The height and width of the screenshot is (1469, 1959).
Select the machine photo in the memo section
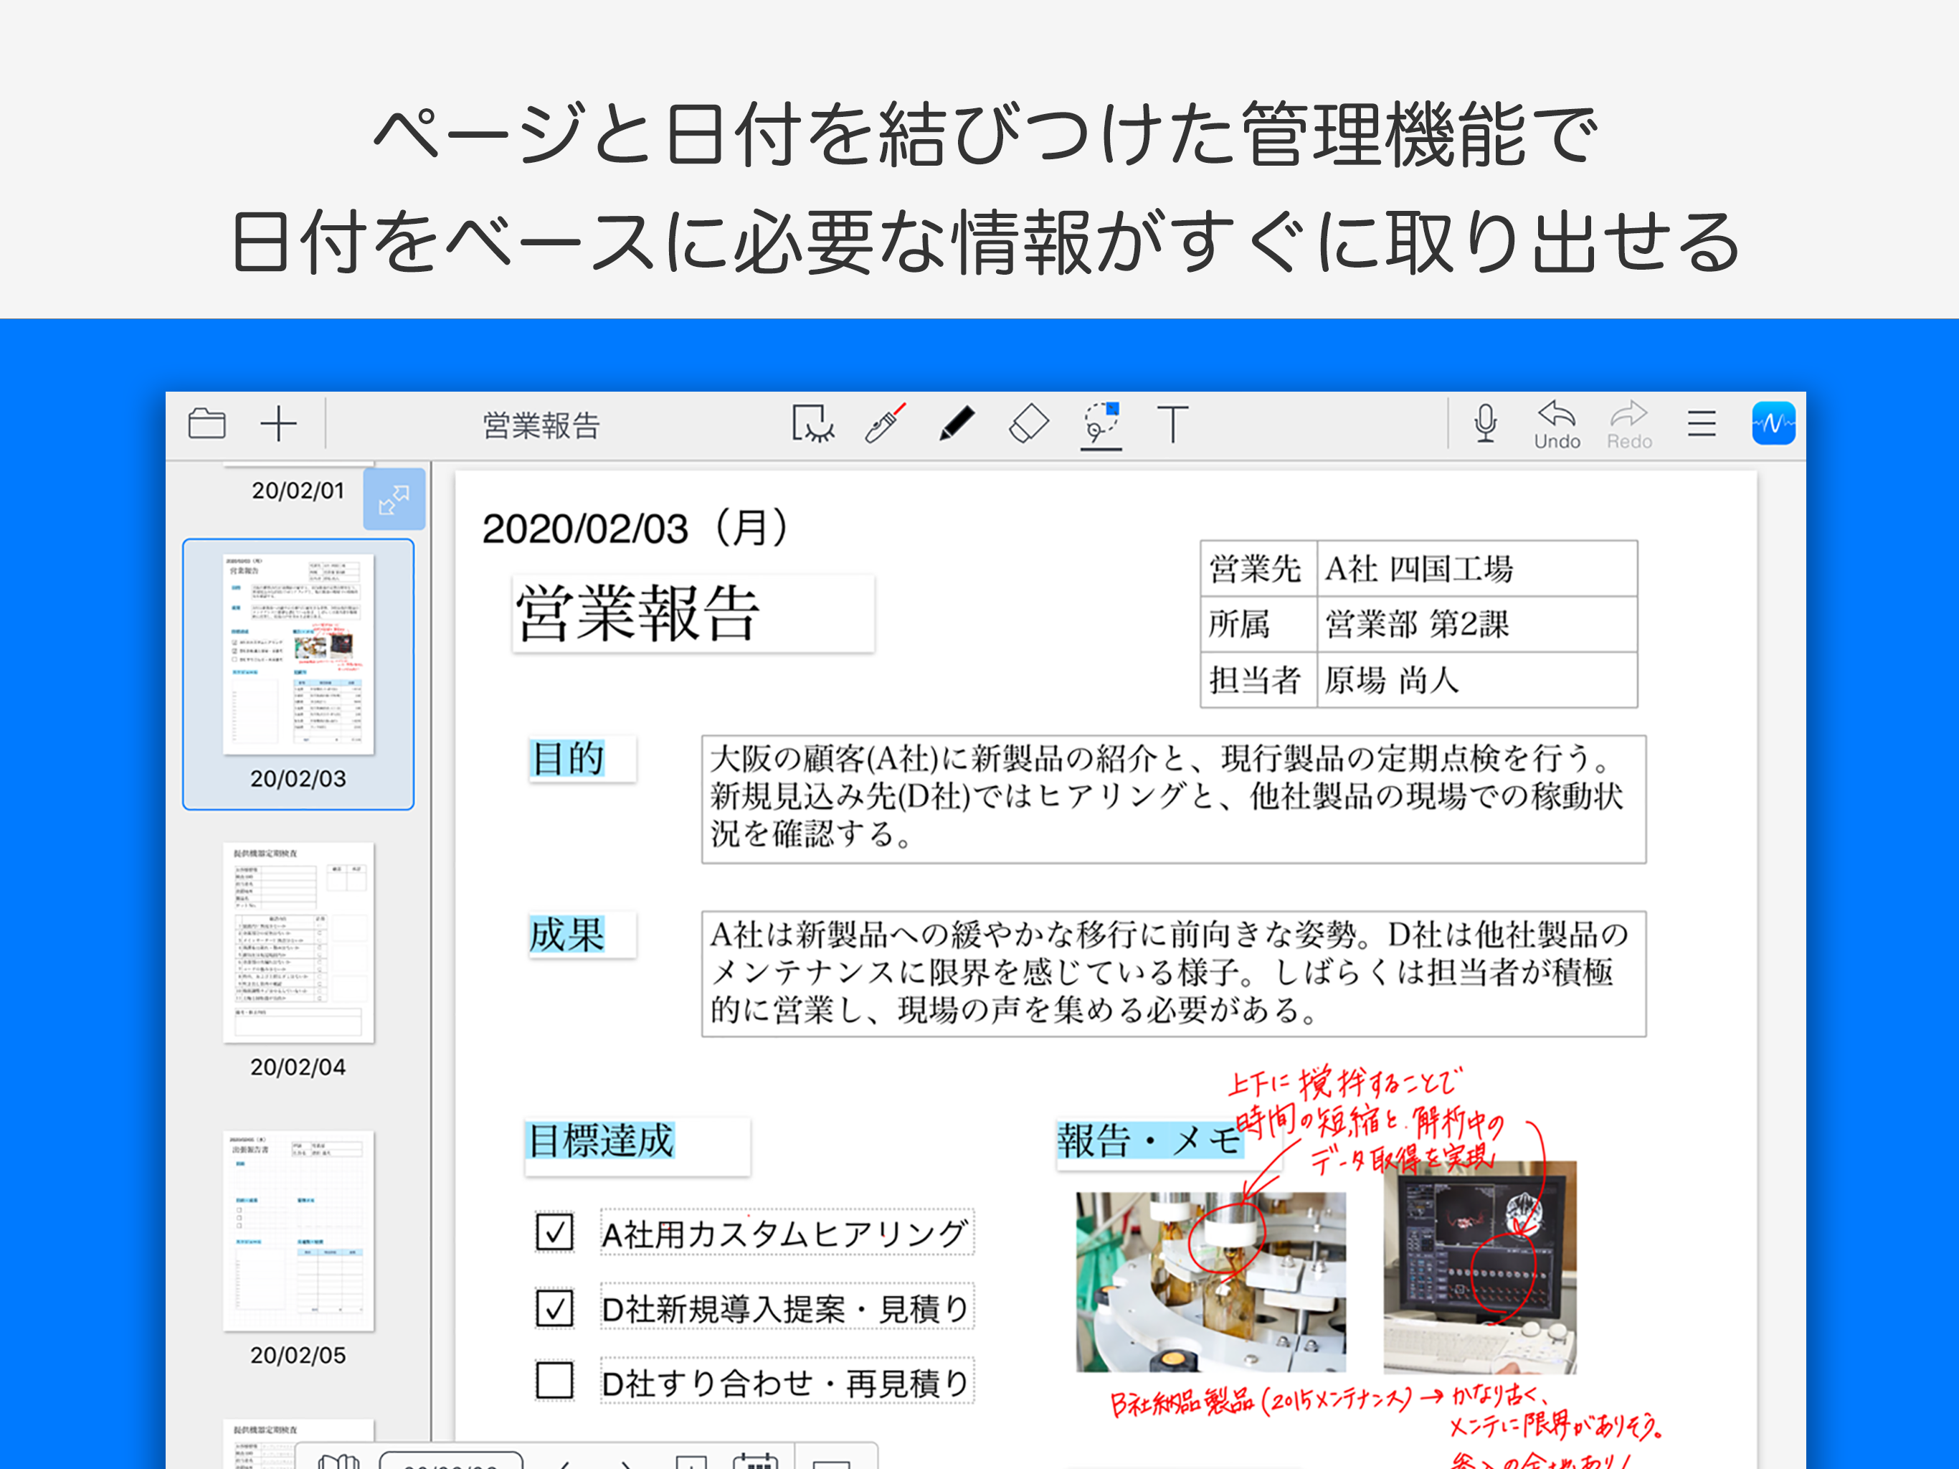point(1210,1282)
